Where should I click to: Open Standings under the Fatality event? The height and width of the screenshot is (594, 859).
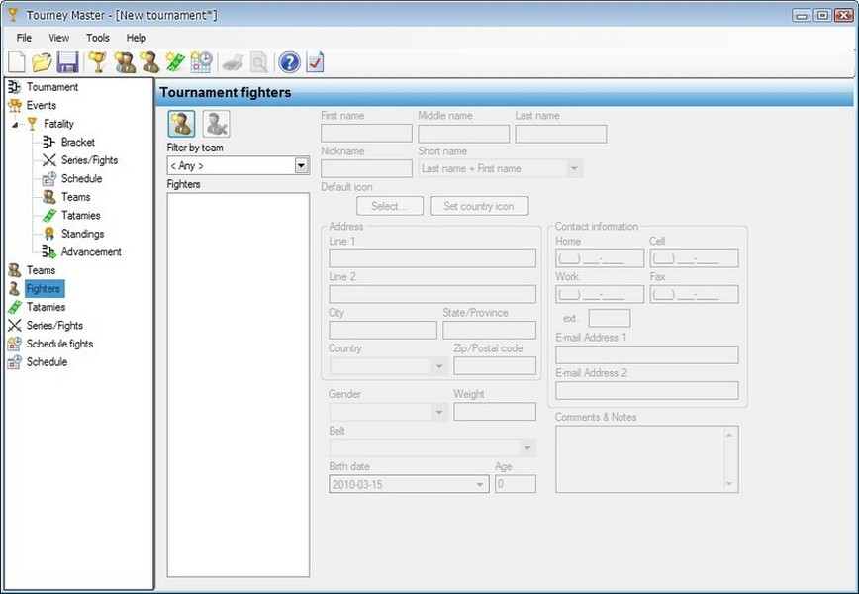pyautogui.click(x=82, y=234)
